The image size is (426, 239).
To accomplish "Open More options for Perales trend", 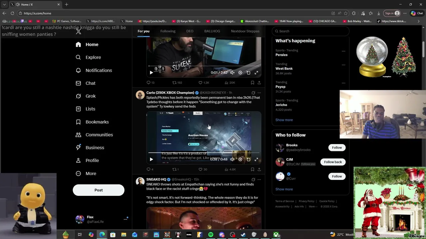I will (x=343, y=51).
